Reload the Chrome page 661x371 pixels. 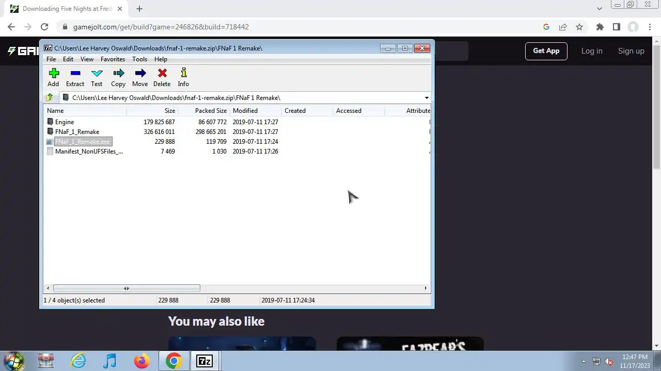(x=44, y=27)
